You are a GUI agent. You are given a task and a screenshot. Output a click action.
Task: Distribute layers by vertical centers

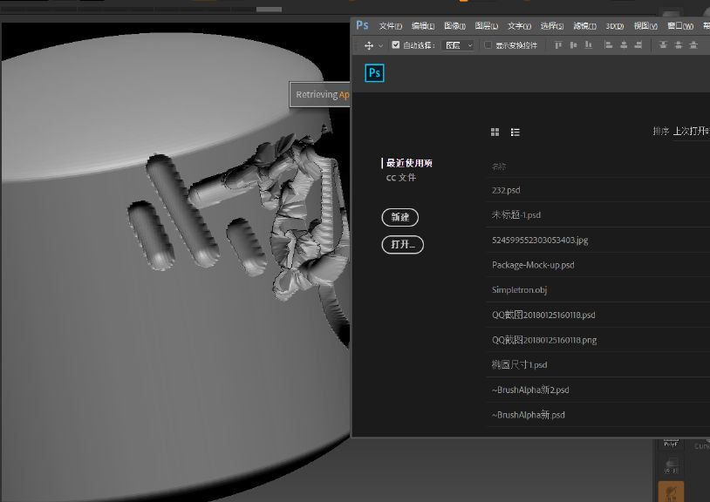(x=679, y=44)
